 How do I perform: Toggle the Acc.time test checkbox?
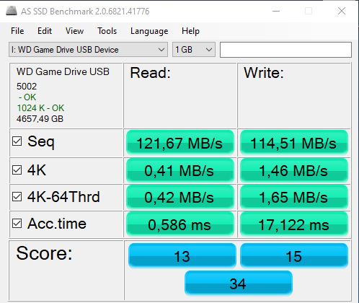[17, 224]
